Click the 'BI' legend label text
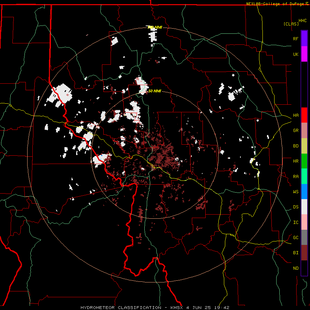 pyautogui.click(x=296, y=253)
